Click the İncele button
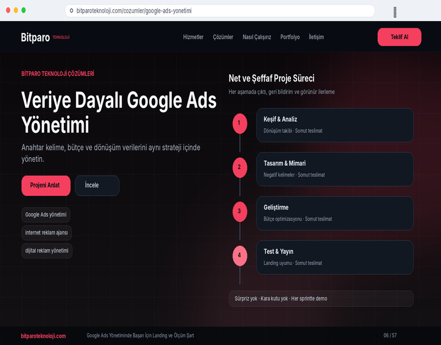Image resolution: width=441 pixels, height=345 pixels. pyautogui.click(x=97, y=185)
